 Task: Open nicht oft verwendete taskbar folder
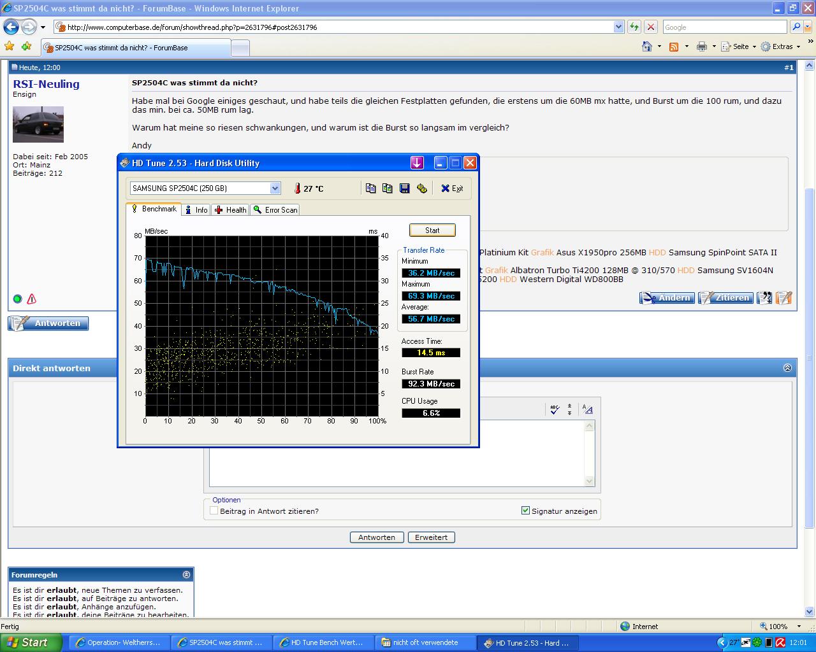[x=426, y=642]
